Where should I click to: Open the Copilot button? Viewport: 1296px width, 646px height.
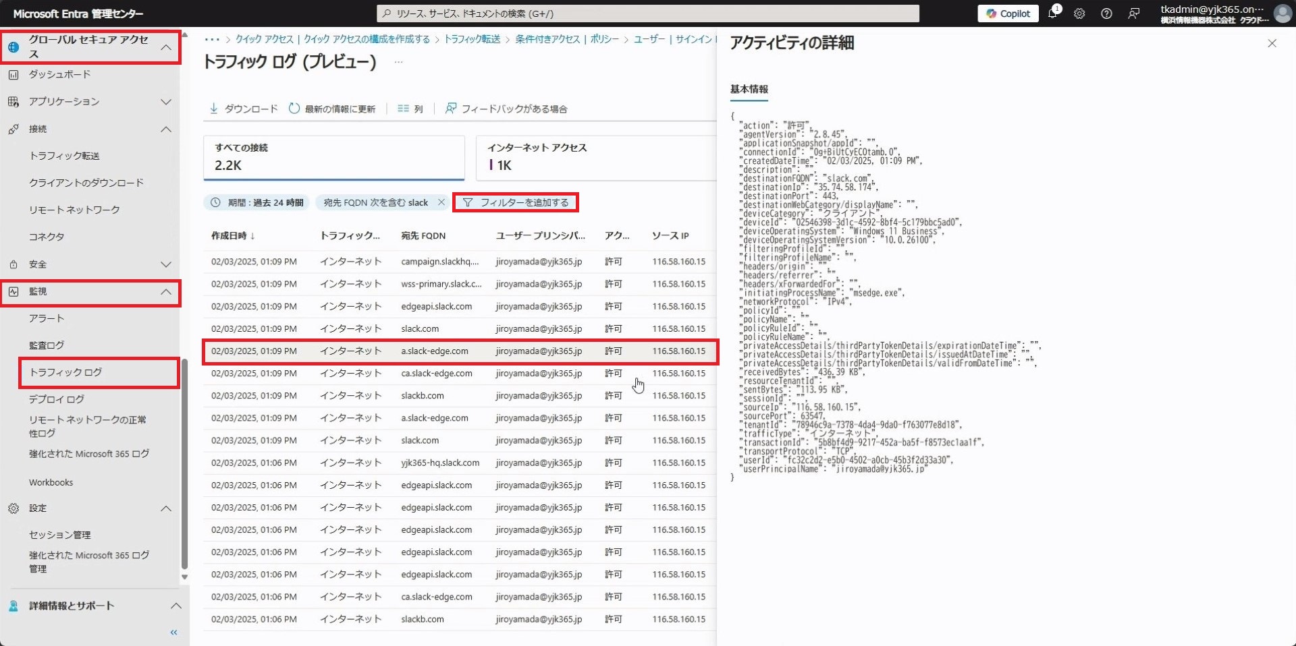(x=1008, y=13)
